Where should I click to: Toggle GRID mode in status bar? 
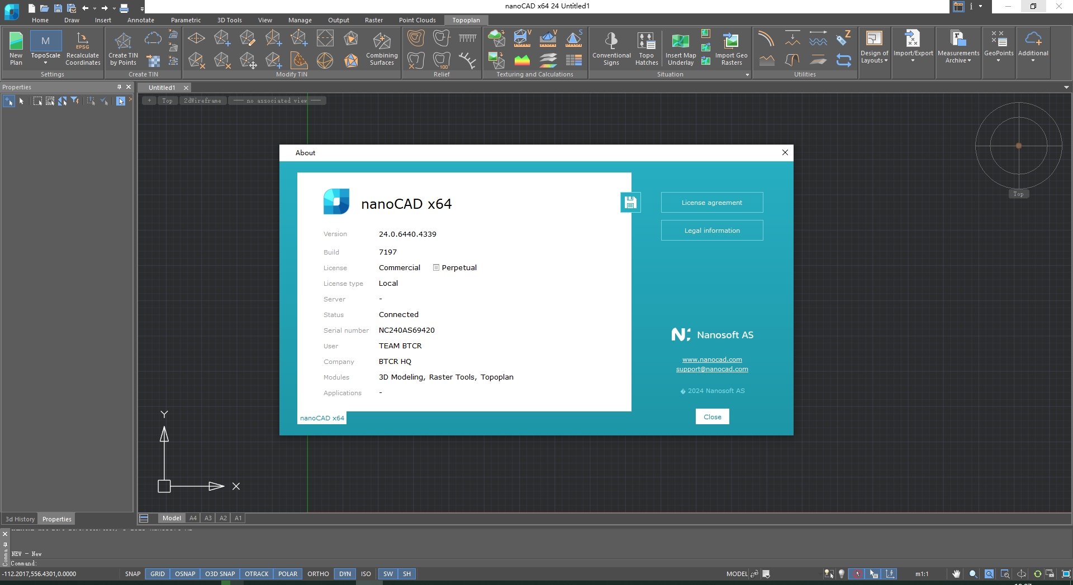(x=158, y=574)
